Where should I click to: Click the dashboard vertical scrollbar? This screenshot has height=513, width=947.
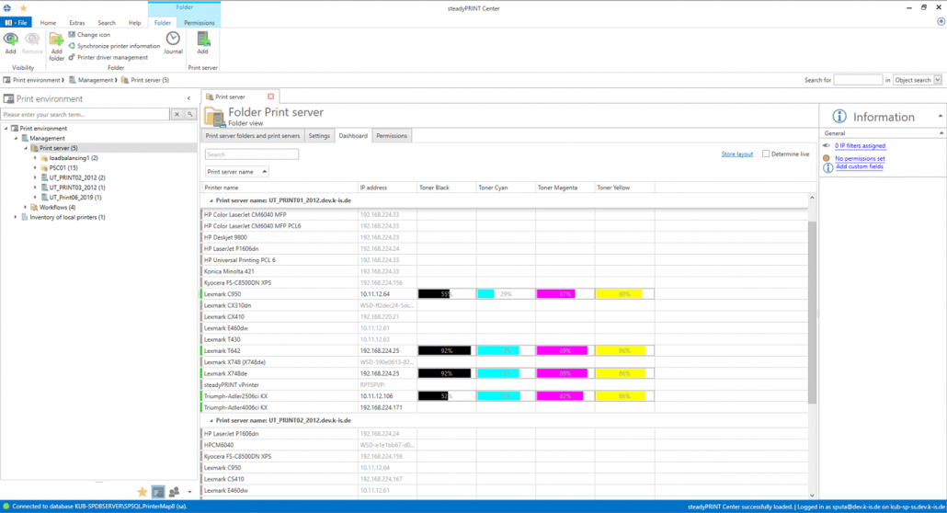click(x=812, y=311)
